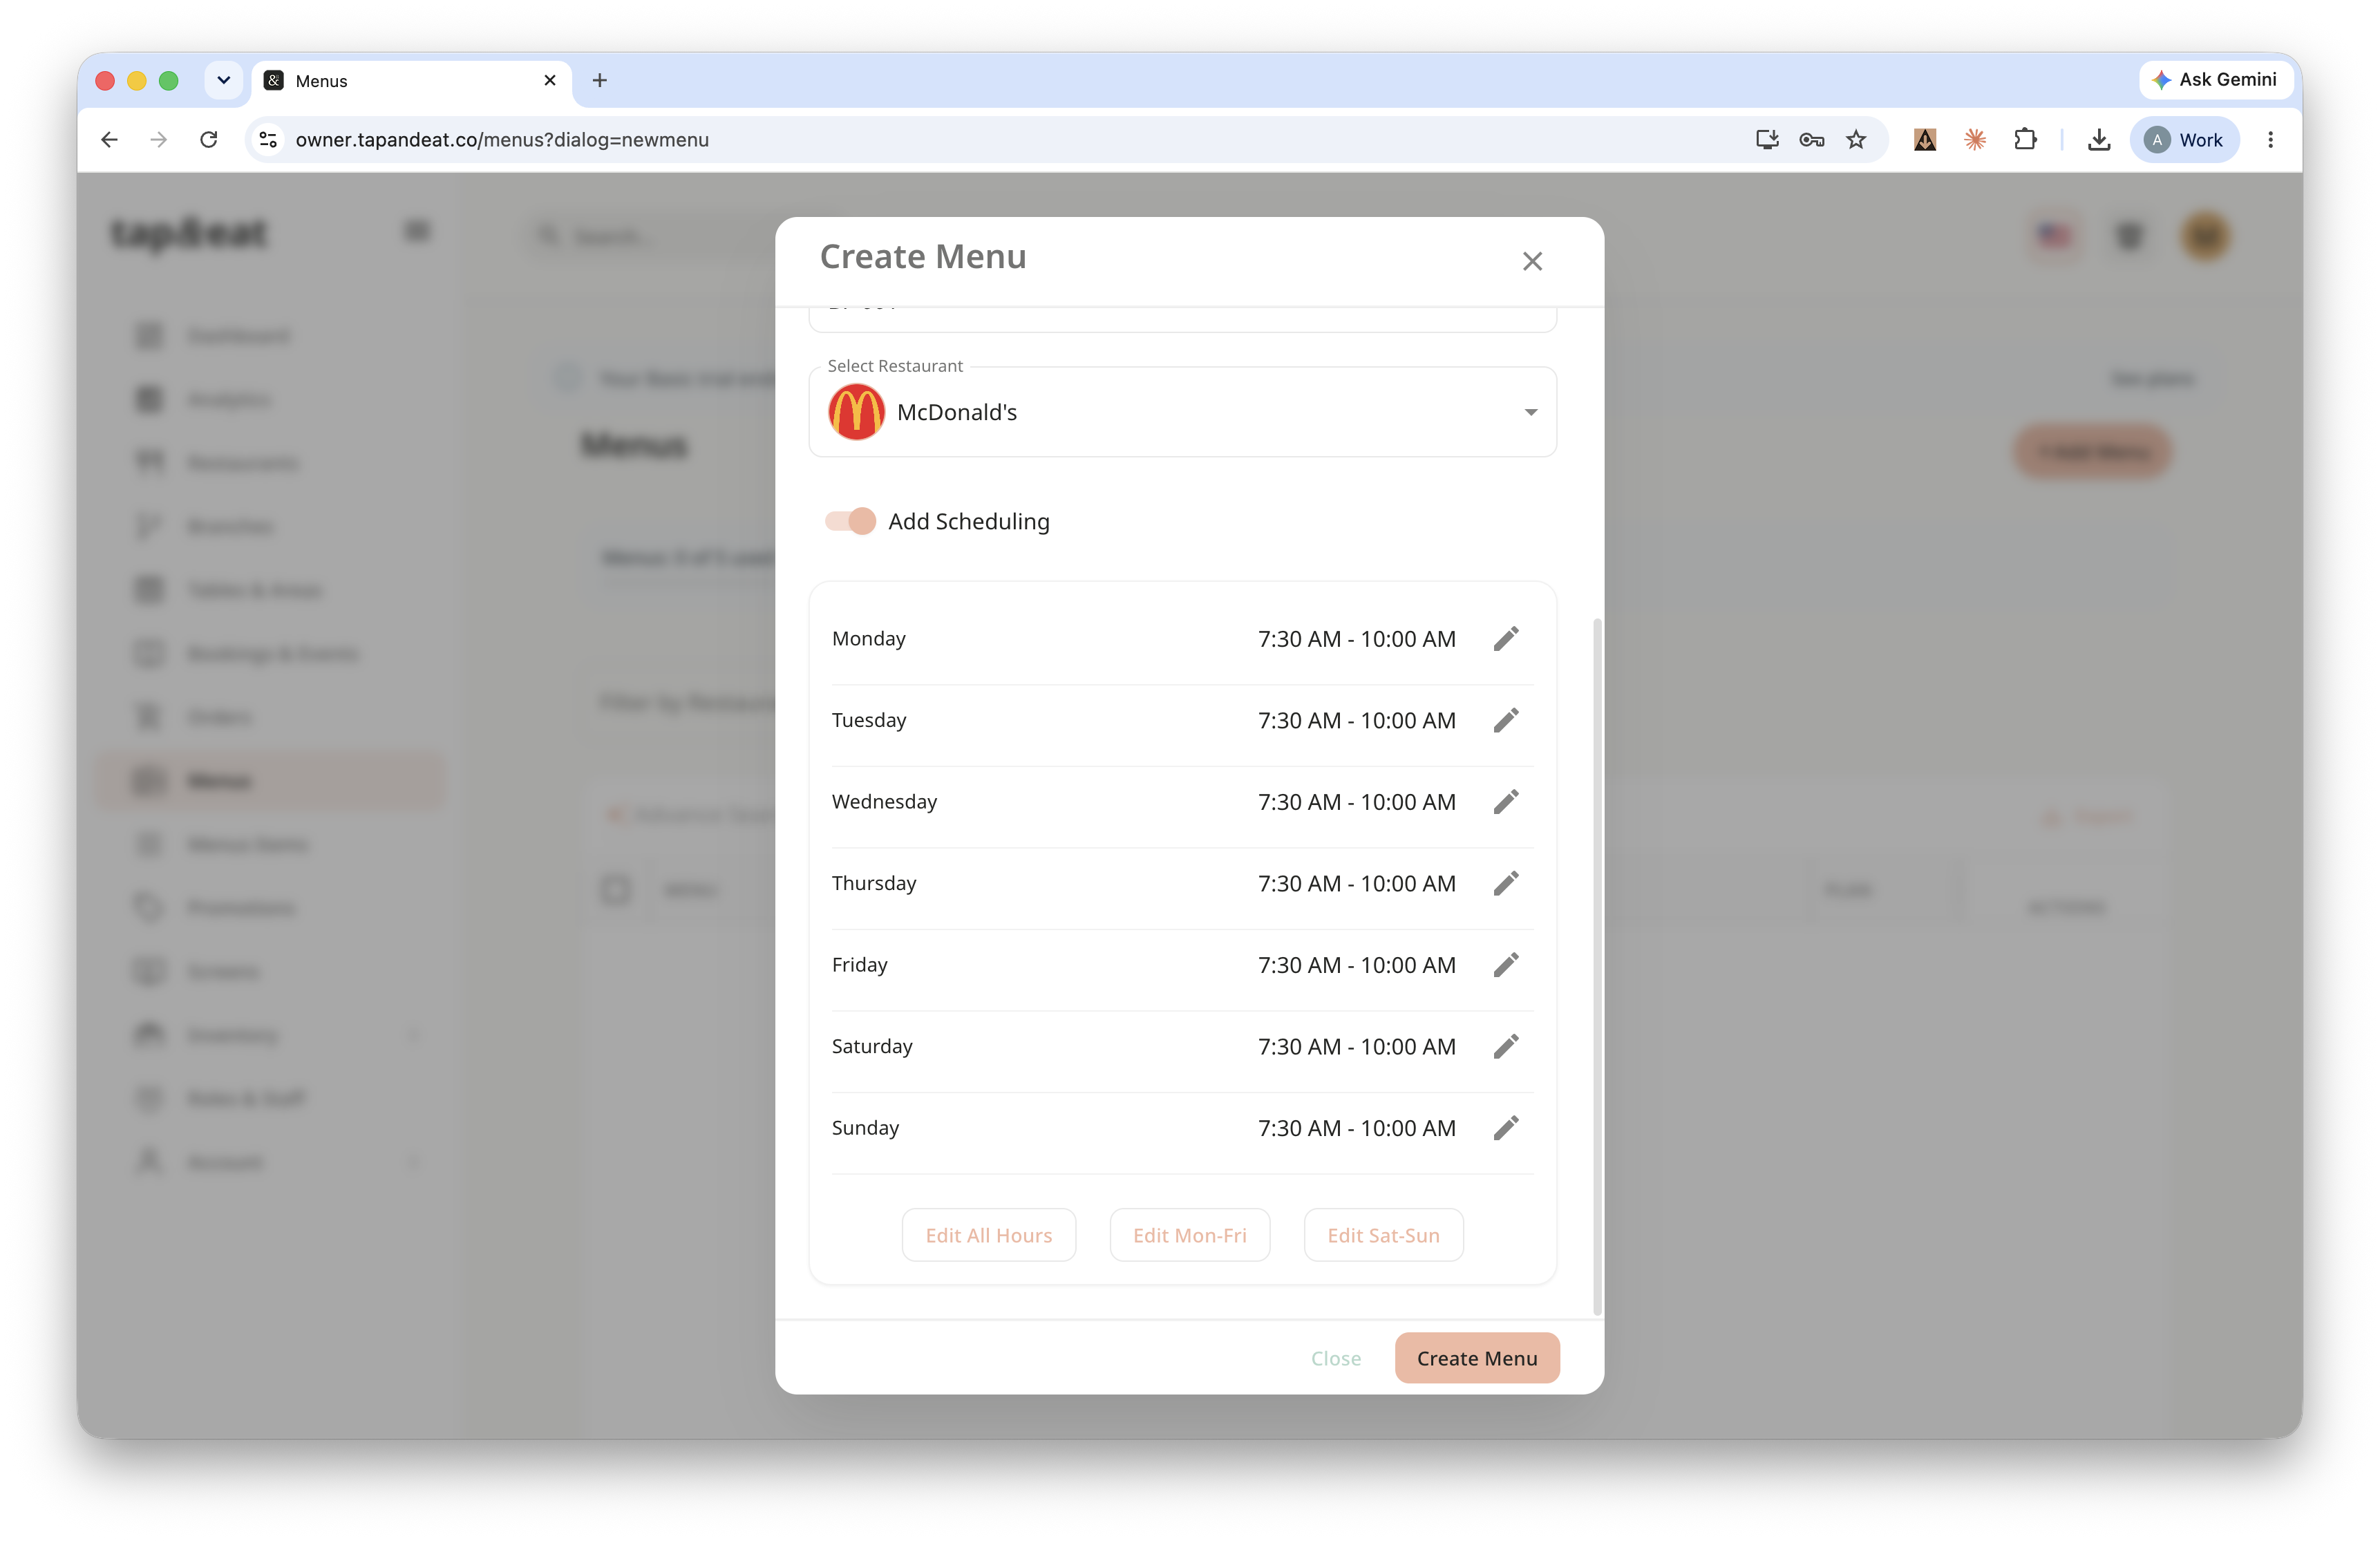Edit Wednesday hours with pencil icon
The image size is (2380, 1541).
click(x=1506, y=802)
